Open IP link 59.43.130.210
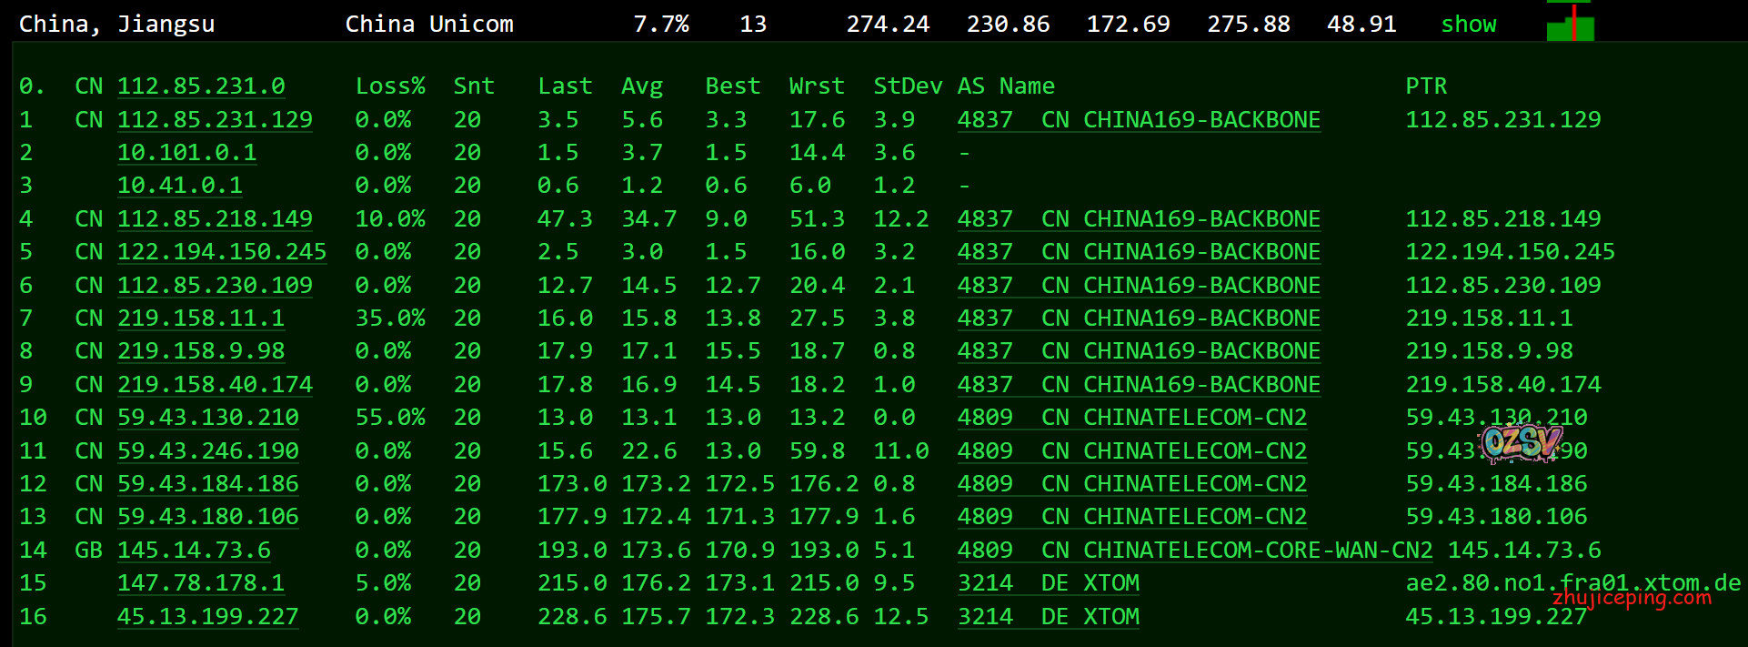Image resolution: width=1748 pixels, height=647 pixels. (208, 418)
